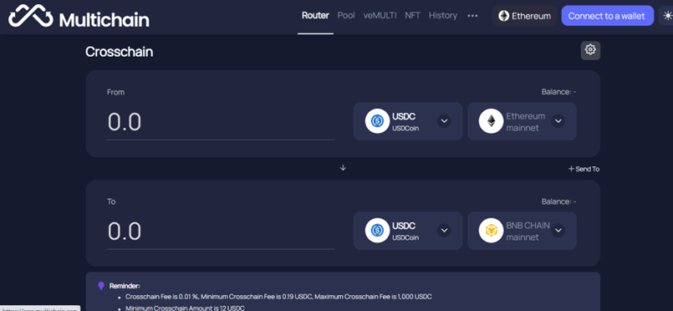Go to the NFT tab

tap(412, 15)
